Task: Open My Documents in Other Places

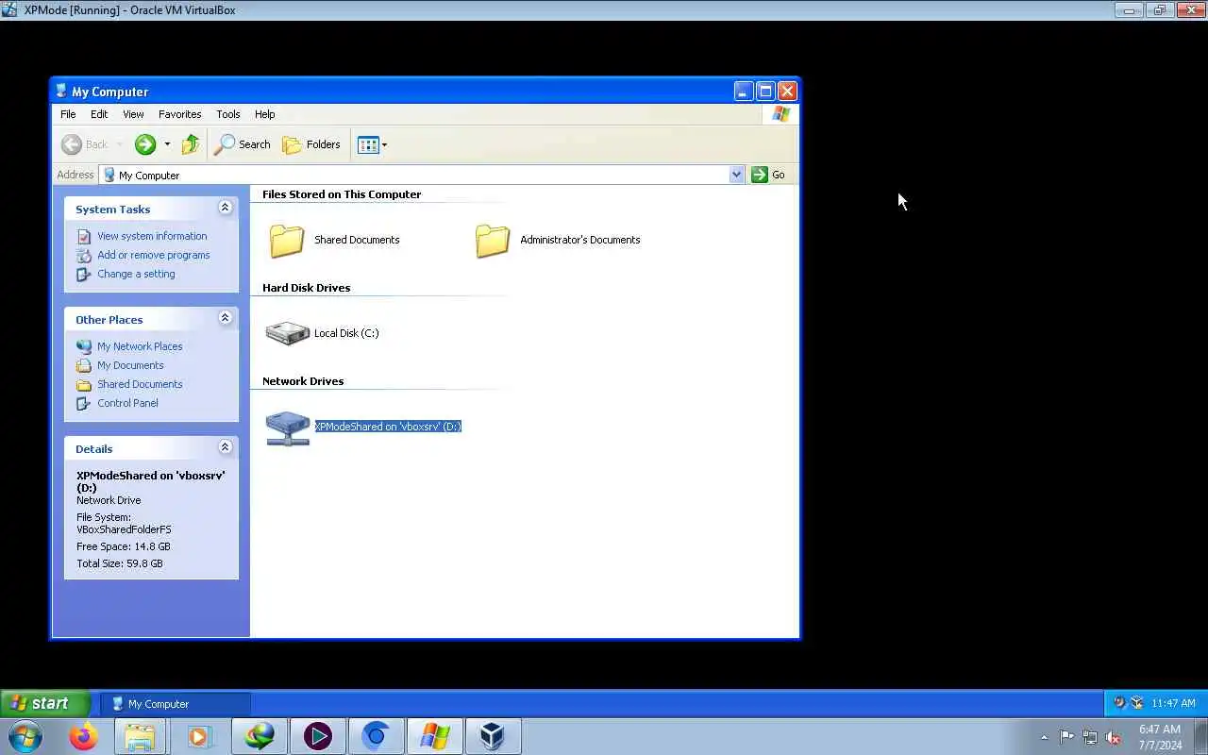Action: pyautogui.click(x=130, y=365)
